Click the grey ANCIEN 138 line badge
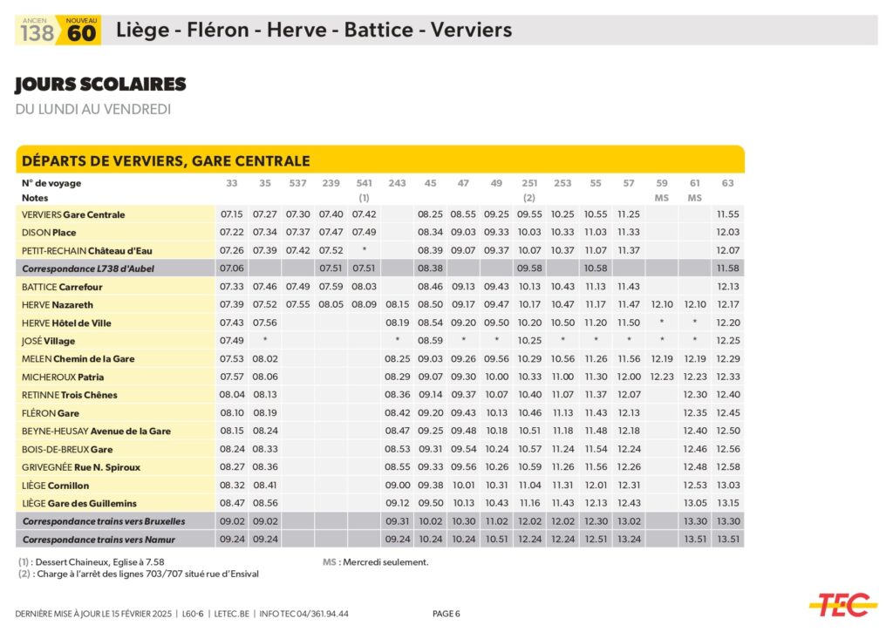The height and width of the screenshot is (632, 893). [x=37, y=31]
